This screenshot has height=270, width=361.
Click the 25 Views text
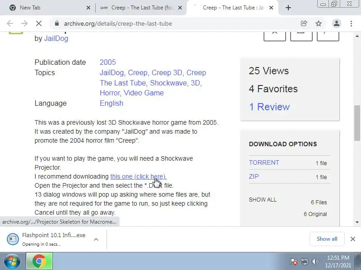click(x=268, y=71)
